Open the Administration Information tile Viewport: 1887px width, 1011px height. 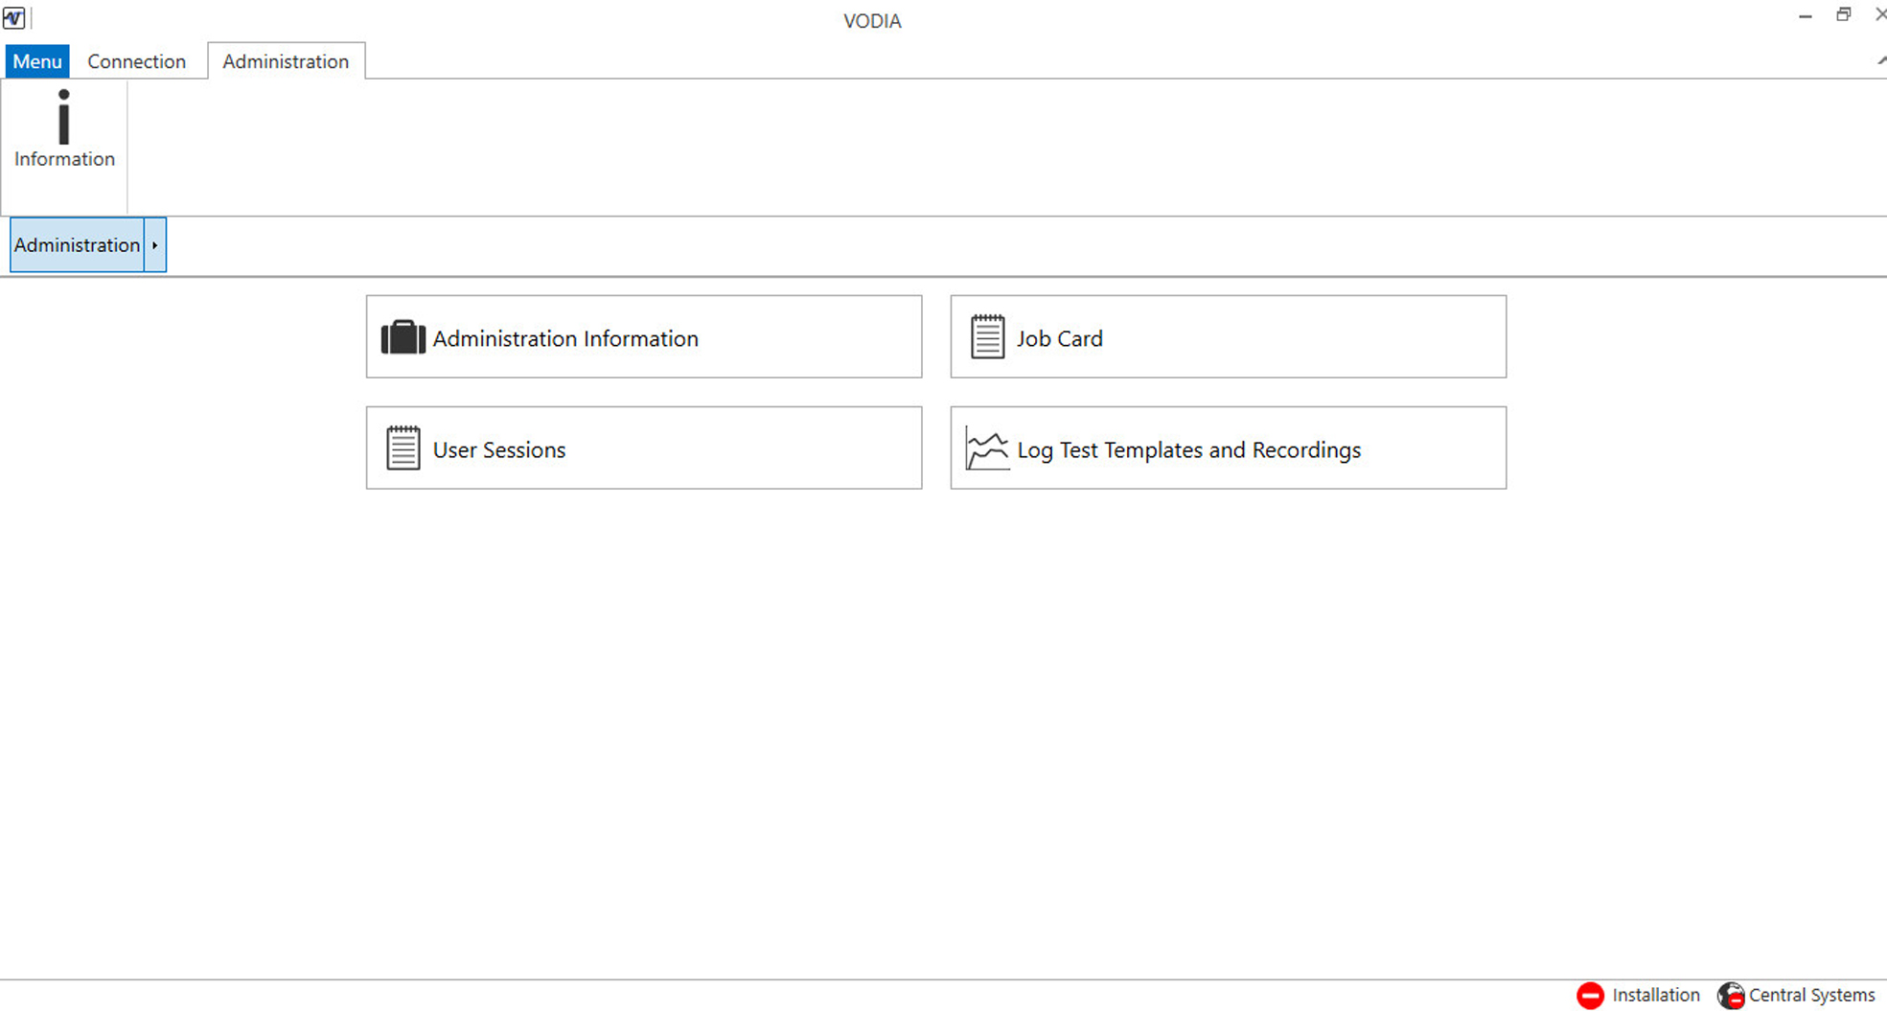point(644,337)
